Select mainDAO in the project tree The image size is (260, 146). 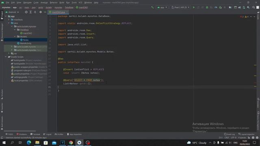click(x=26, y=33)
